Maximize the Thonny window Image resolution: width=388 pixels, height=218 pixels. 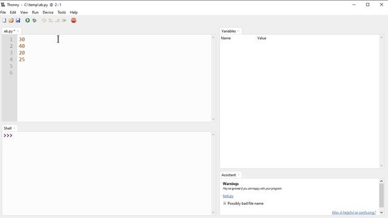368,5
